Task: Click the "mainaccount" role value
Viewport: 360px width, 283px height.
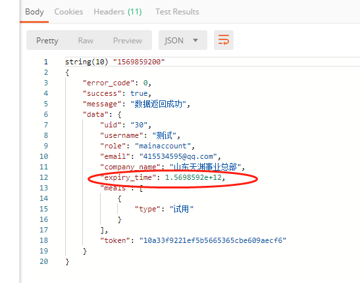Action: [x=163, y=146]
